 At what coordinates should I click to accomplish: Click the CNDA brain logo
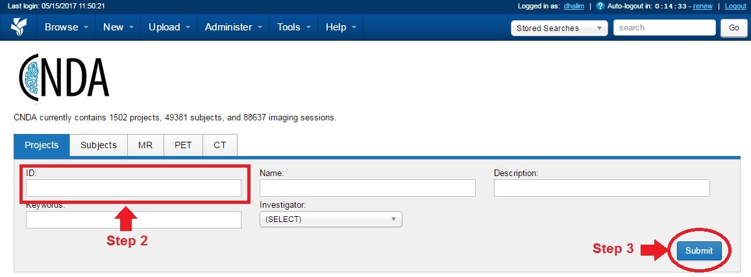point(64,79)
